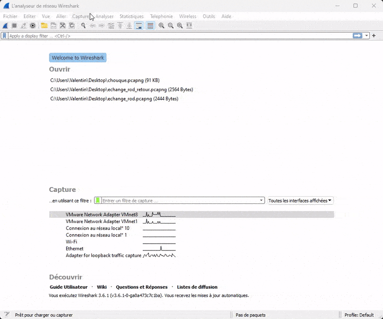Screen dimensions: 383x319
Task: Click the Find packet magnifier icon
Action: pyautogui.click(x=83, y=25)
